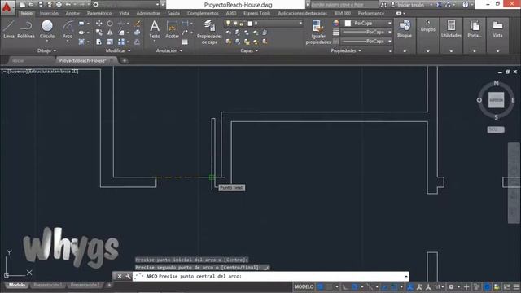Select the Offset tool in Modificar
This screenshot has width=521, height=293.
[137, 42]
